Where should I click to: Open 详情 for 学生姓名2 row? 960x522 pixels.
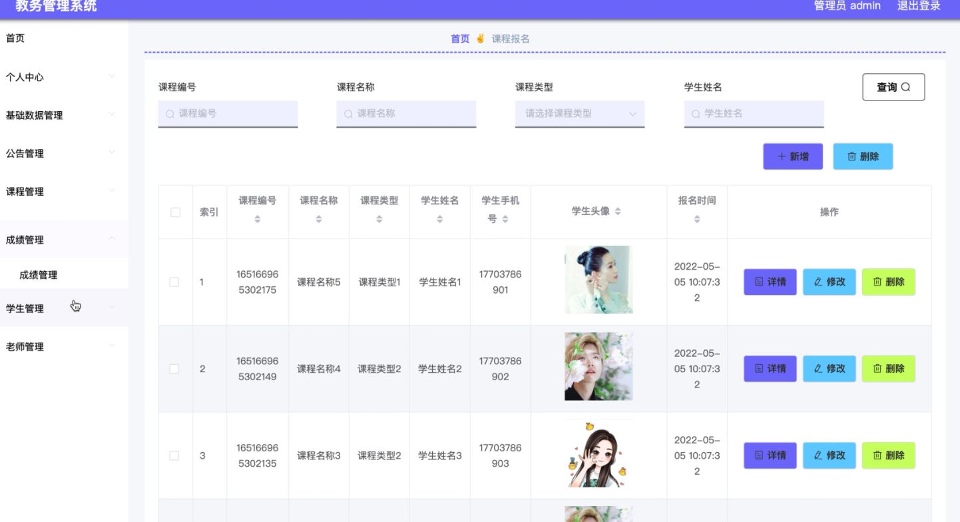tap(770, 369)
